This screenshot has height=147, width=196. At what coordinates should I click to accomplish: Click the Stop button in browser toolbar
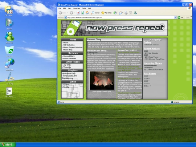[x=78, y=13]
